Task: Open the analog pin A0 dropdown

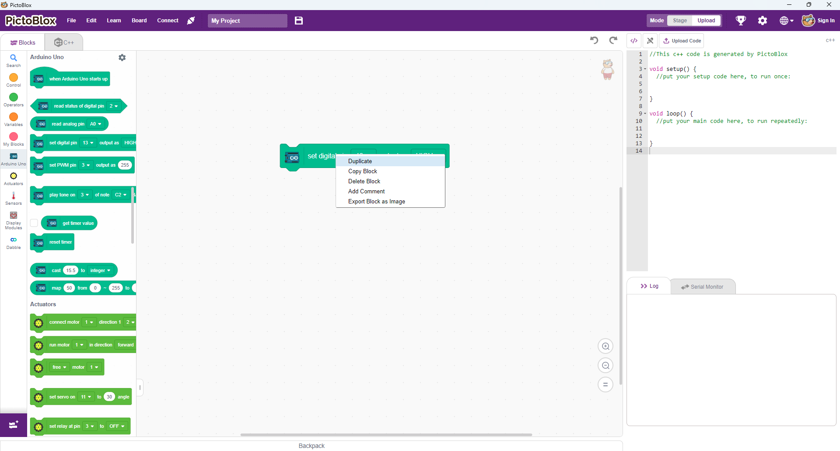Action: (x=97, y=124)
